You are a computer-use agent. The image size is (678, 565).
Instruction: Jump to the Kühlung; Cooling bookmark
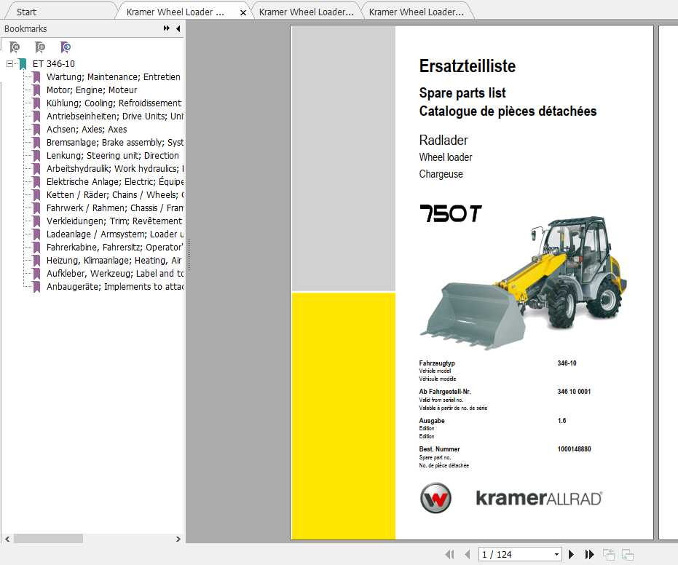pyautogui.click(x=114, y=103)
